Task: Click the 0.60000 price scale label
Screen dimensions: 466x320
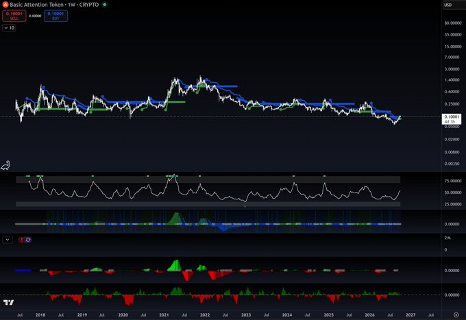Action: (x=452, y=92)
